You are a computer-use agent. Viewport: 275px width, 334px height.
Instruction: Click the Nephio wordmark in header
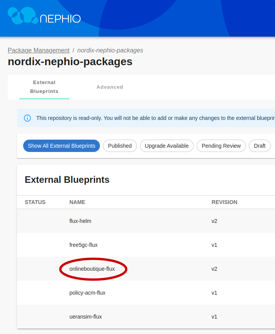[60, 19]
